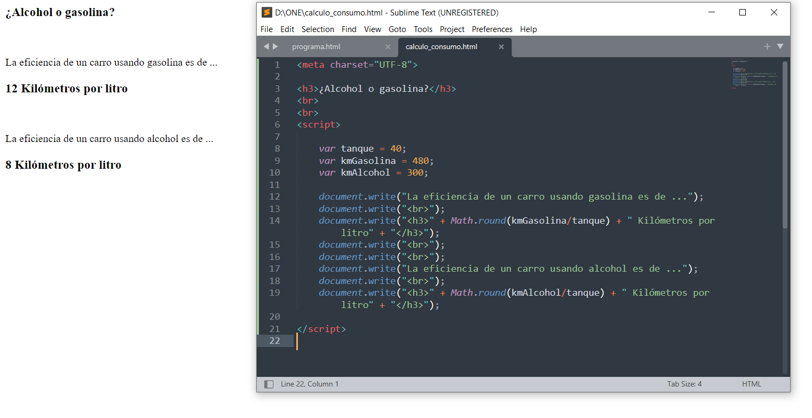Image resolution: width=812 pixels, height=418 pixels.
Task: Go to next tab using right arrow
Action: click(x=275, y=46)
